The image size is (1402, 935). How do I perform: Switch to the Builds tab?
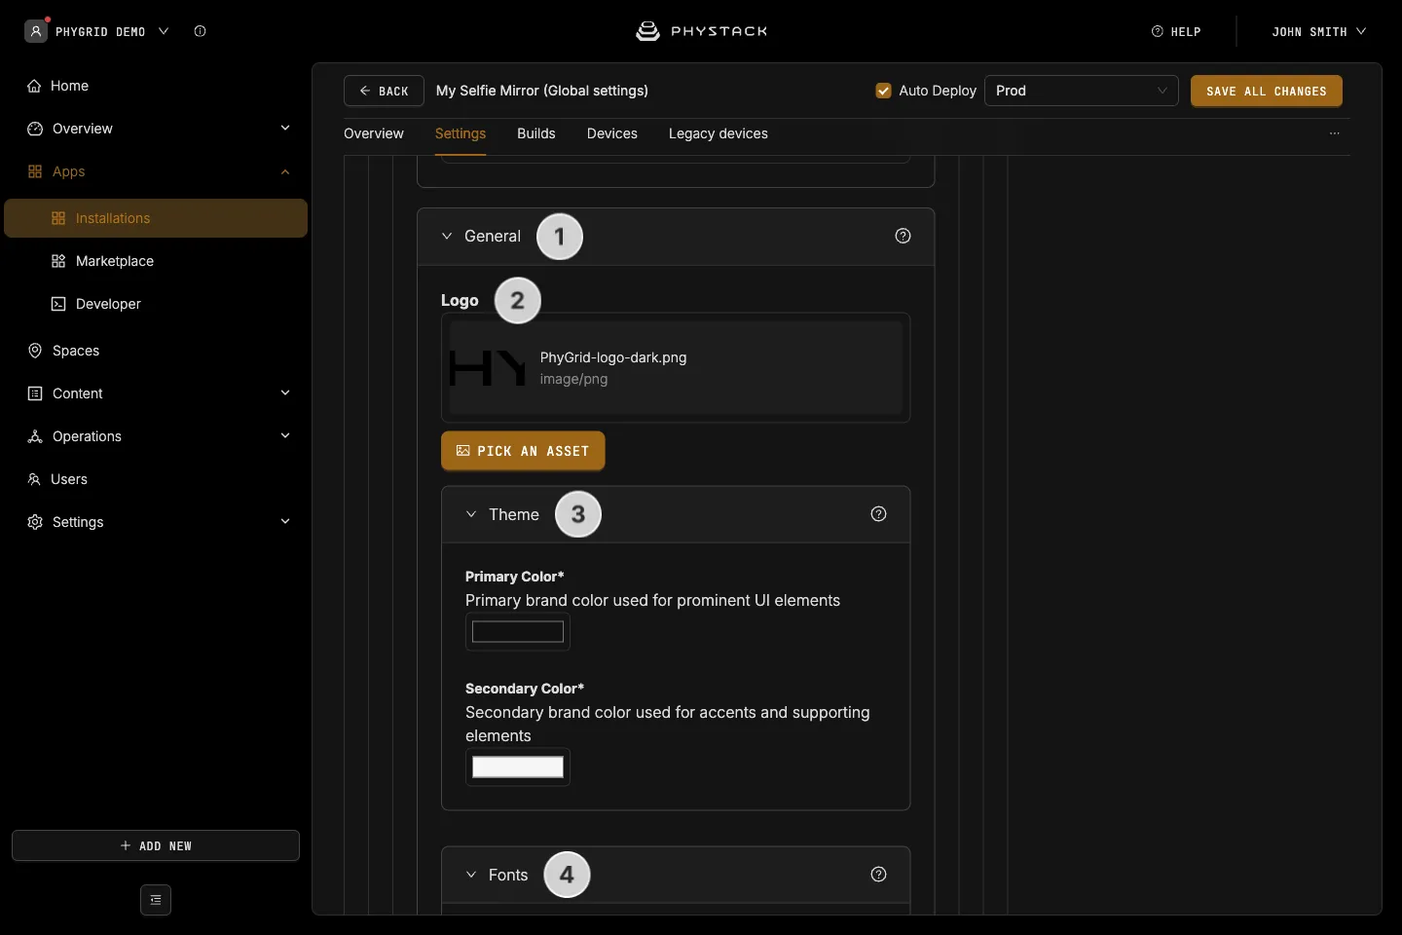coord(536,133)
